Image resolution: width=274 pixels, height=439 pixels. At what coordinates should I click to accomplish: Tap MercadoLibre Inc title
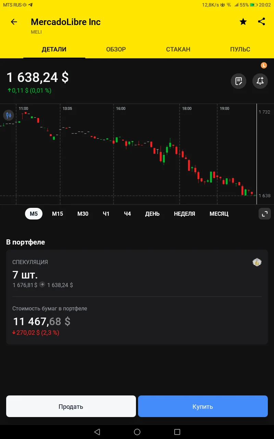66,22
